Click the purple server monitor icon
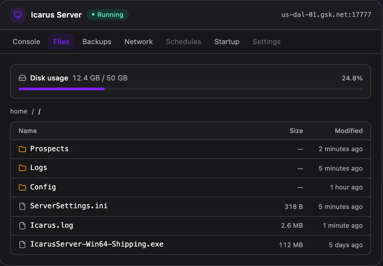 pyautogui.click(x=18, y=15)
